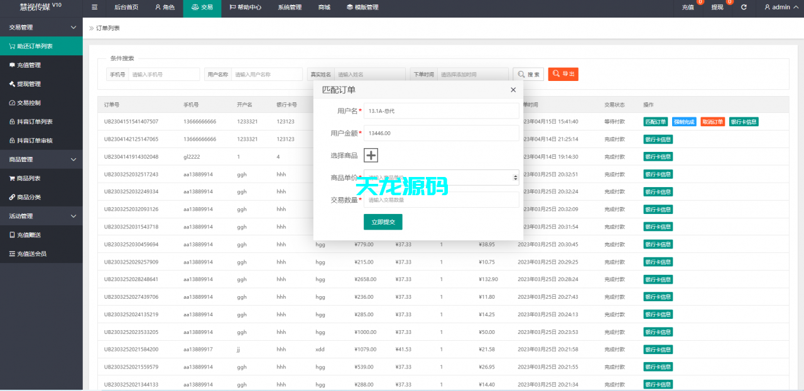The width and height of the screenshot is (804, 391).
Task: Submit the form with 立即提交
Action: 383,222
